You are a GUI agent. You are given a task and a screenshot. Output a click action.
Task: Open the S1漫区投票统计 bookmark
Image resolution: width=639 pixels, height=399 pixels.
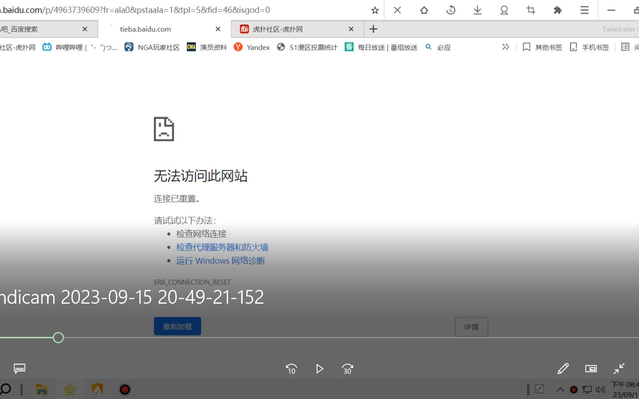(x=307, y=47)
